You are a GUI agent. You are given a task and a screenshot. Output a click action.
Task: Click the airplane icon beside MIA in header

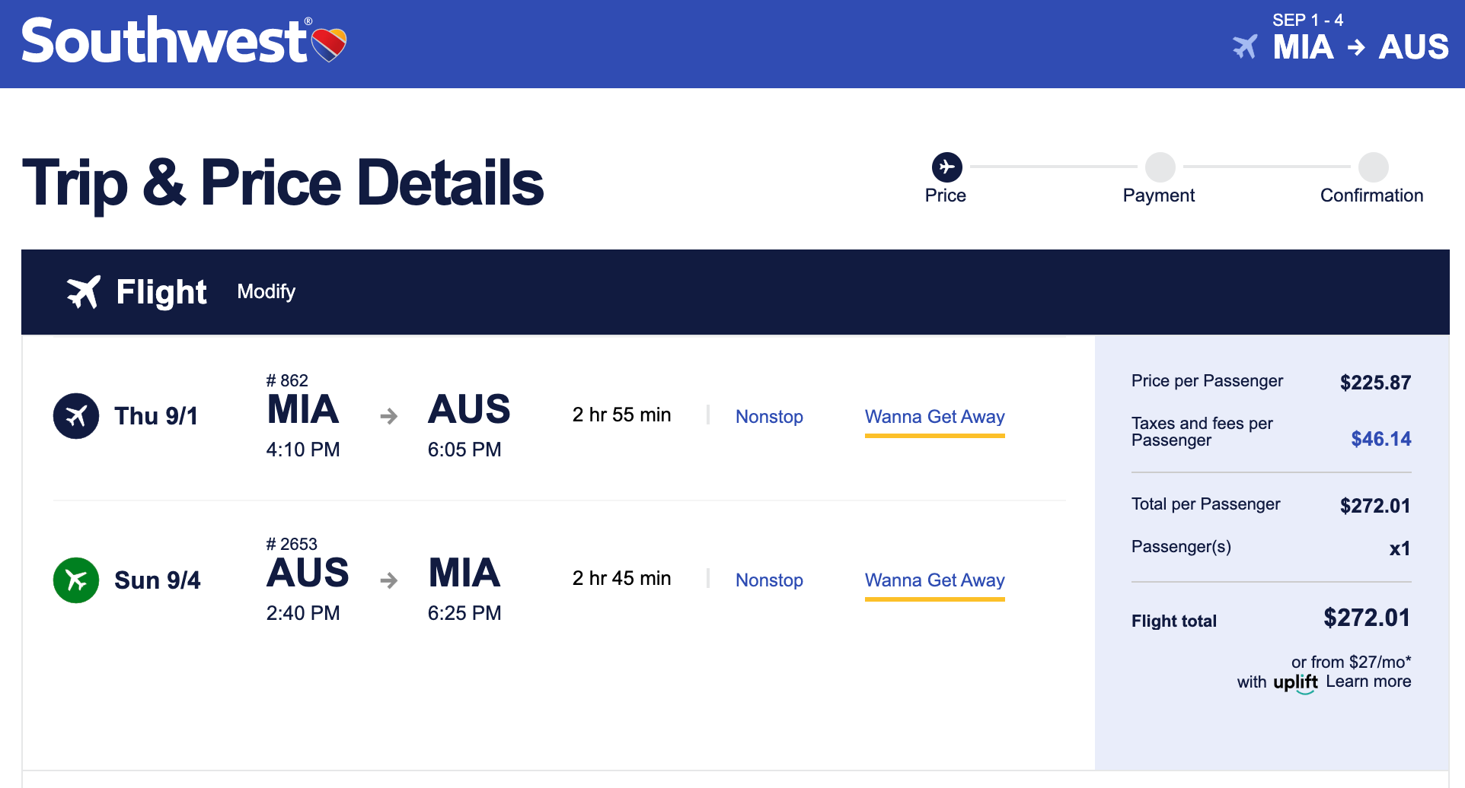click(x=1246, y=46)
